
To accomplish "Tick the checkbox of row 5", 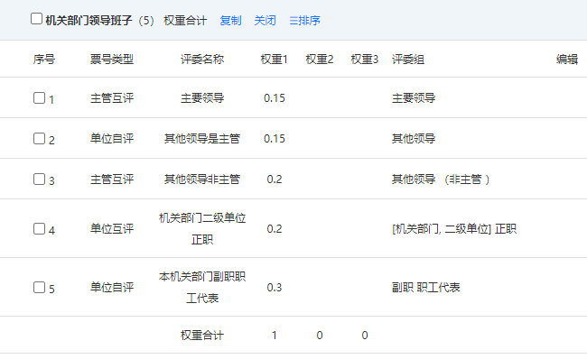I will [x=40, y=287].
